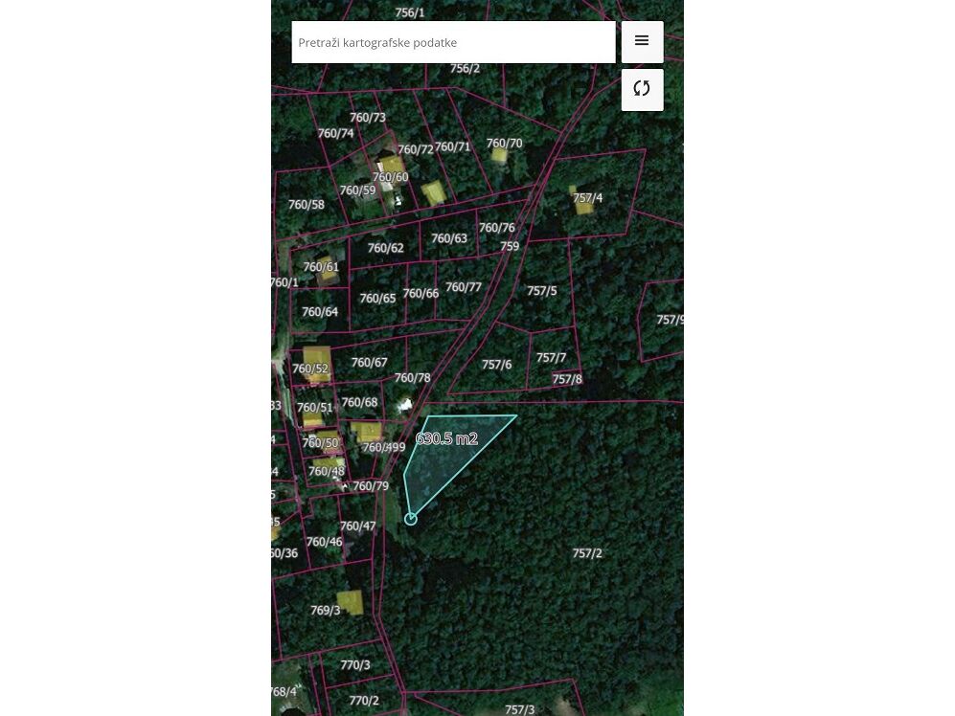The width and height of the screenshot is (955, 716).
Task: Click parcel label 760/58
Action: coord(307,205)
